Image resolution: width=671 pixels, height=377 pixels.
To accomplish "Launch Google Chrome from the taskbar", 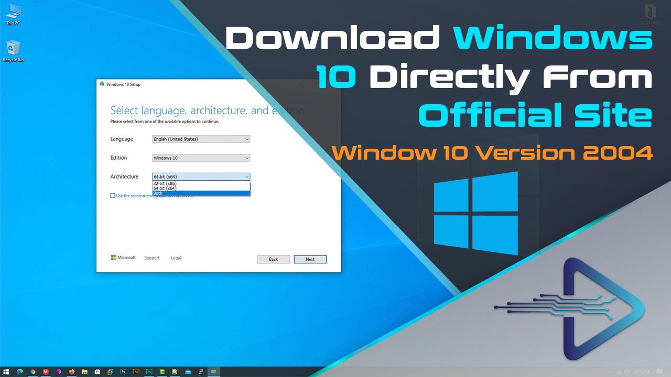I will [x=33, y=372].
